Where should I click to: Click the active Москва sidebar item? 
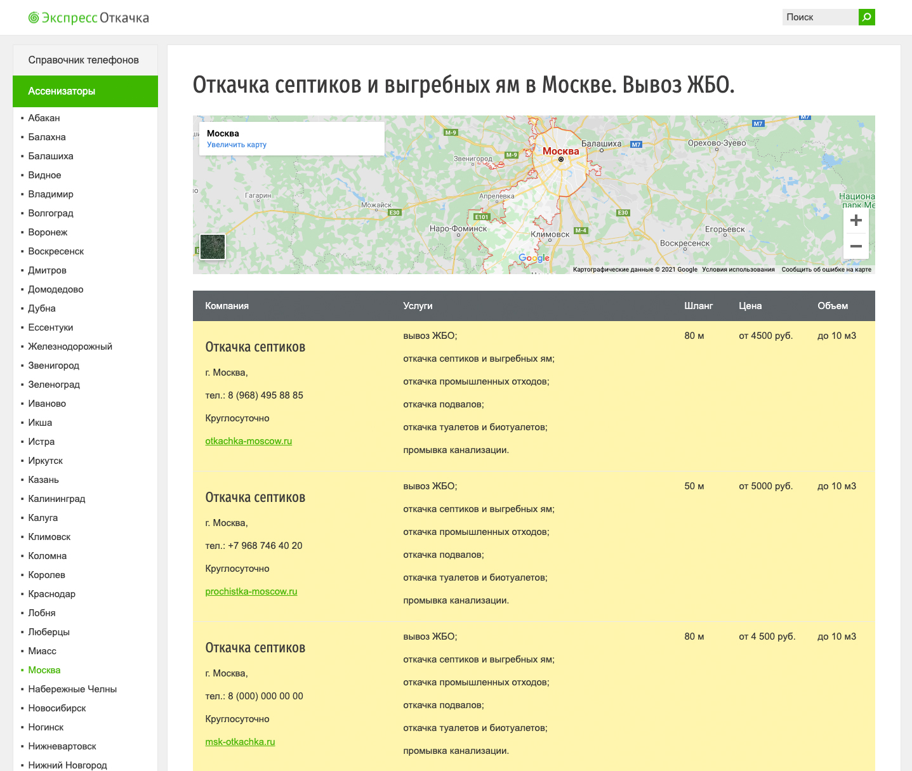[x=44, y=670]
